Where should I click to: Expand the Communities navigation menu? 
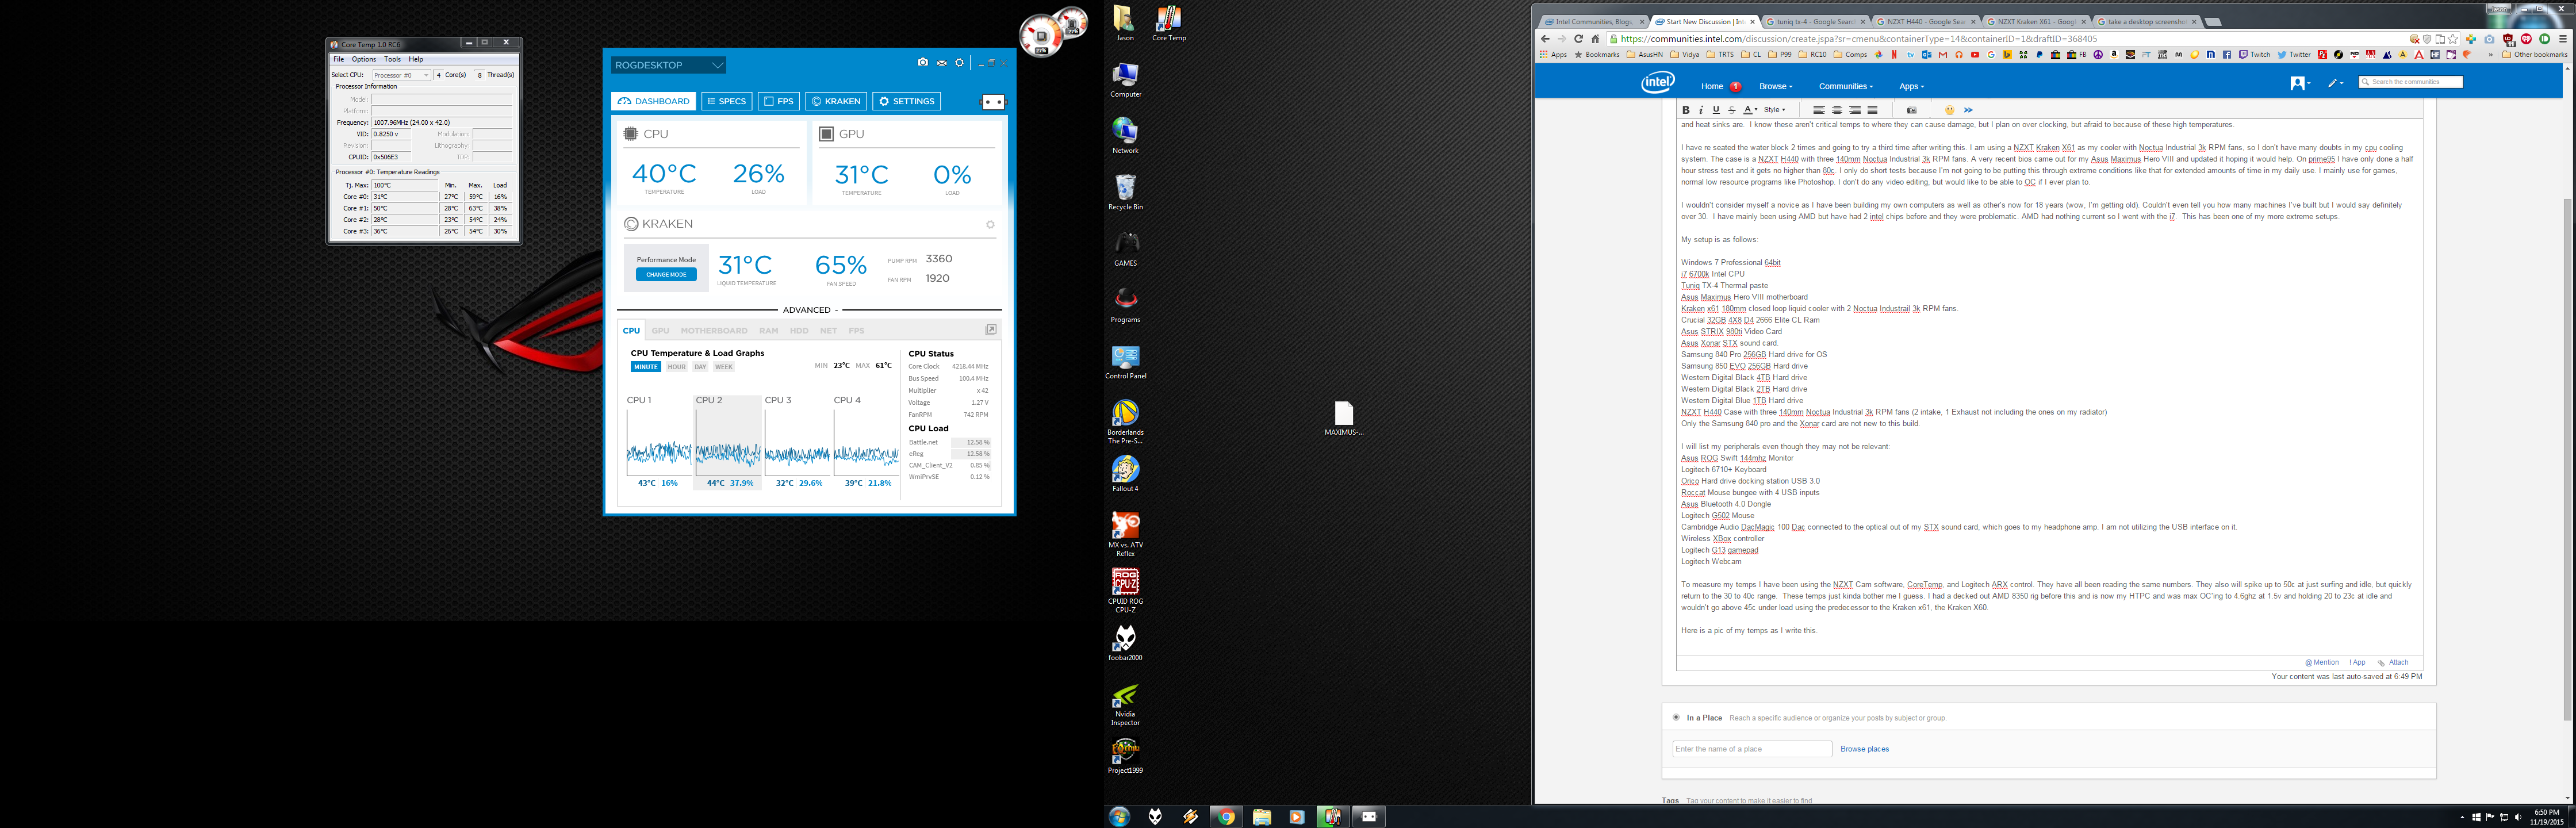tap(1845, 86)
